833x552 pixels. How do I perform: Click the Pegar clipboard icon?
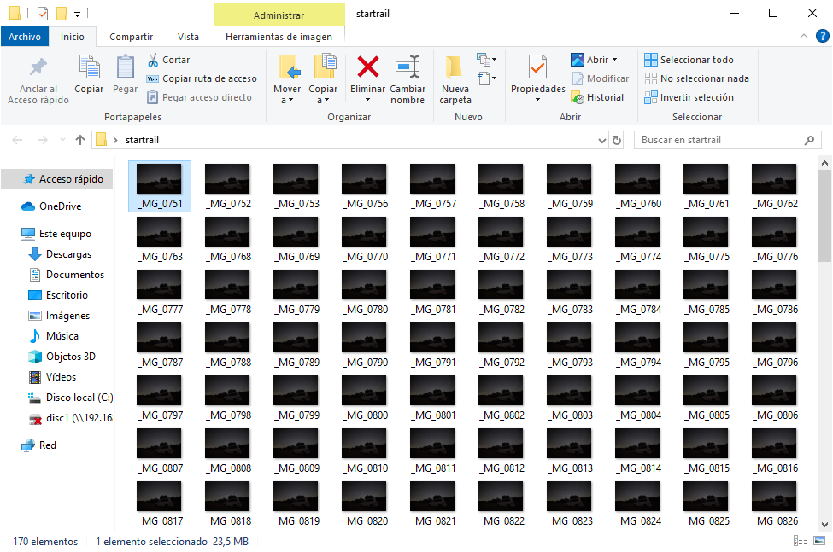tap(125, 68)
